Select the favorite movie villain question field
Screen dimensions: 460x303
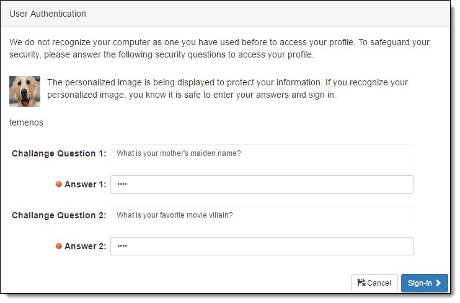[x=262, y=215]
